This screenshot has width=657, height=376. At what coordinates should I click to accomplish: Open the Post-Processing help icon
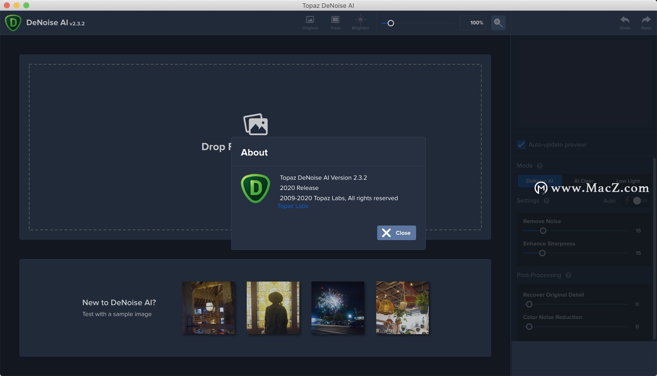568,275
